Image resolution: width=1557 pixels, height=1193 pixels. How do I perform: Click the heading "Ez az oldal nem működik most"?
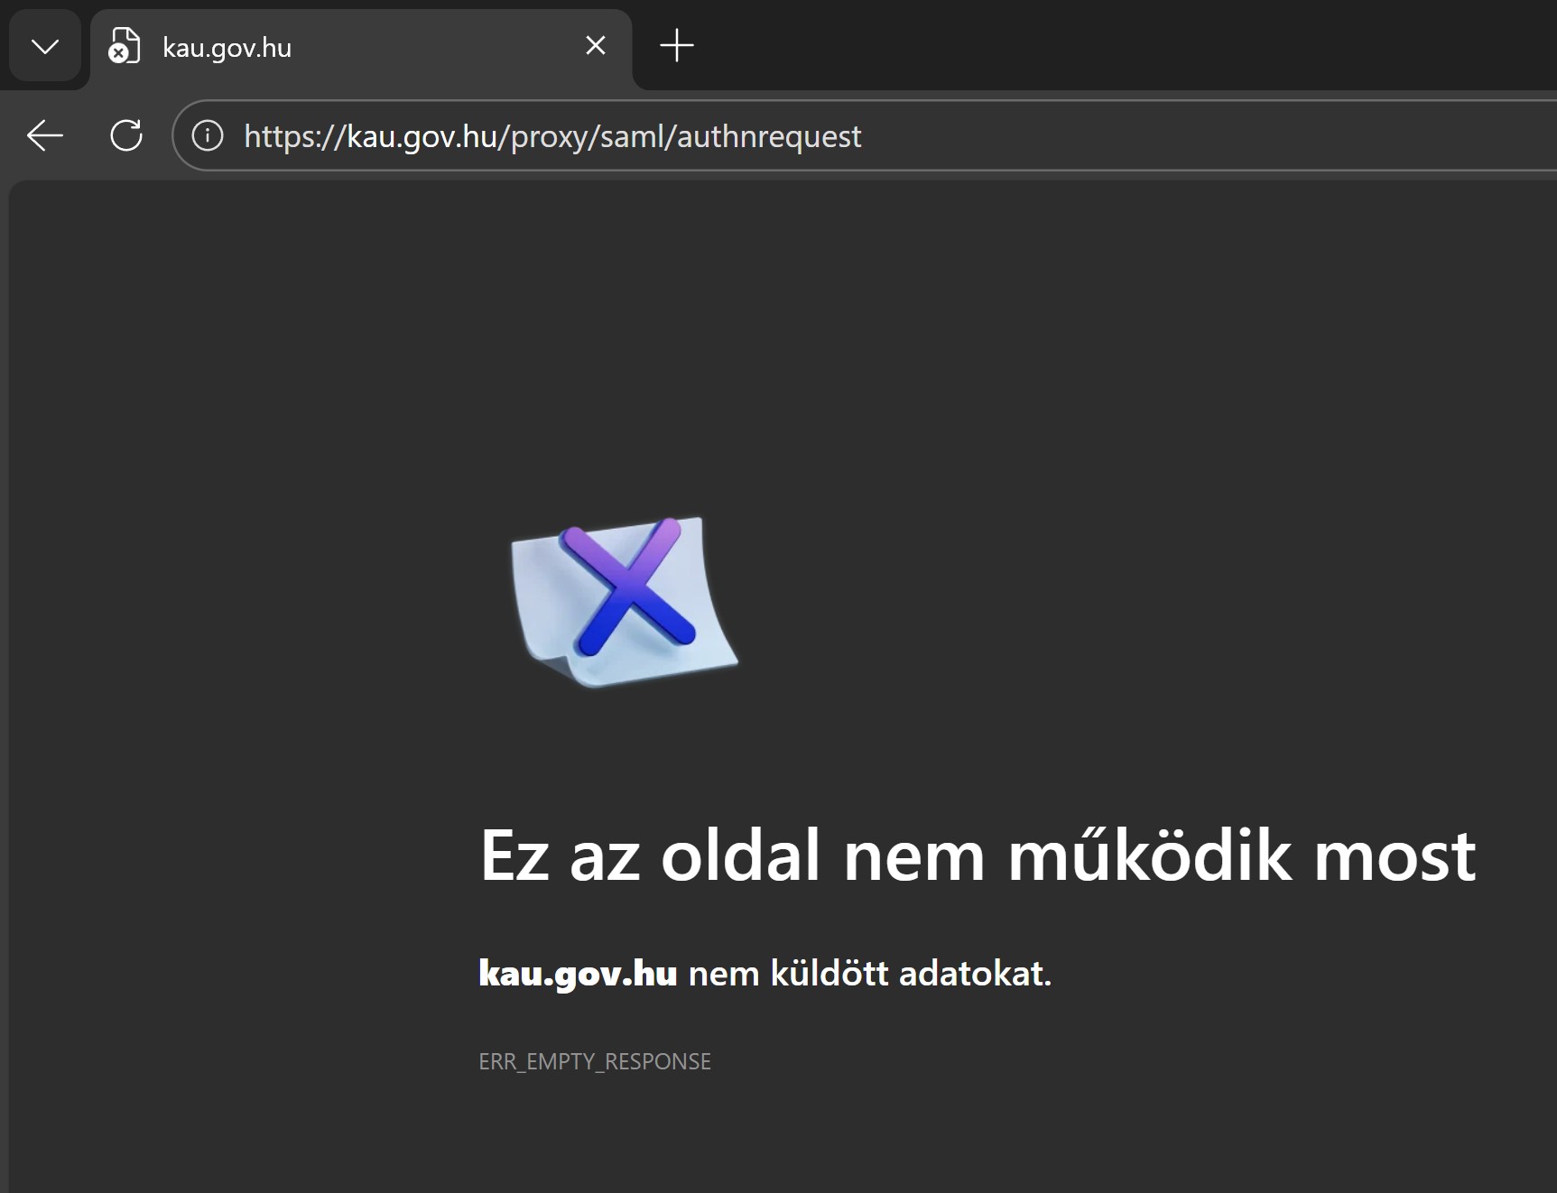[977, 855]
